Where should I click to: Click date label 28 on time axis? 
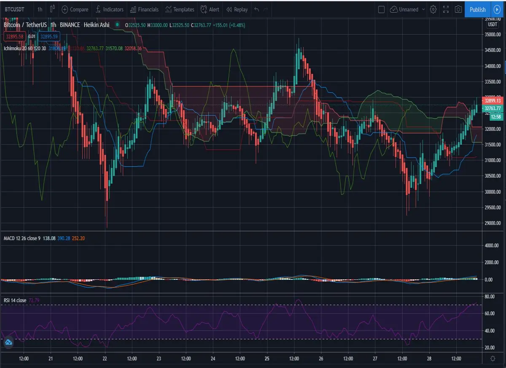[429, 358]
